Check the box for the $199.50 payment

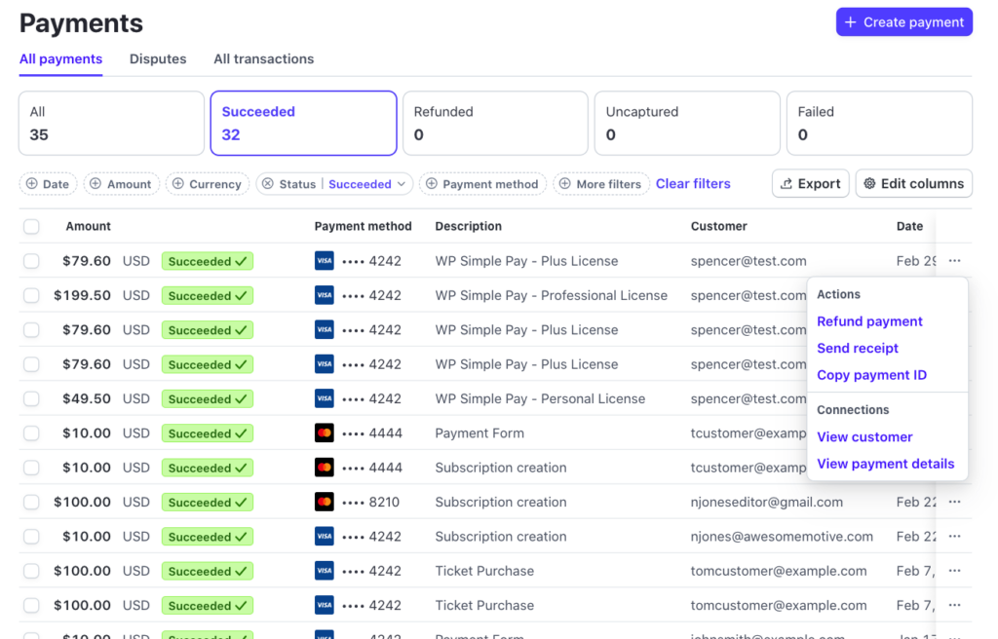point(31,295)
